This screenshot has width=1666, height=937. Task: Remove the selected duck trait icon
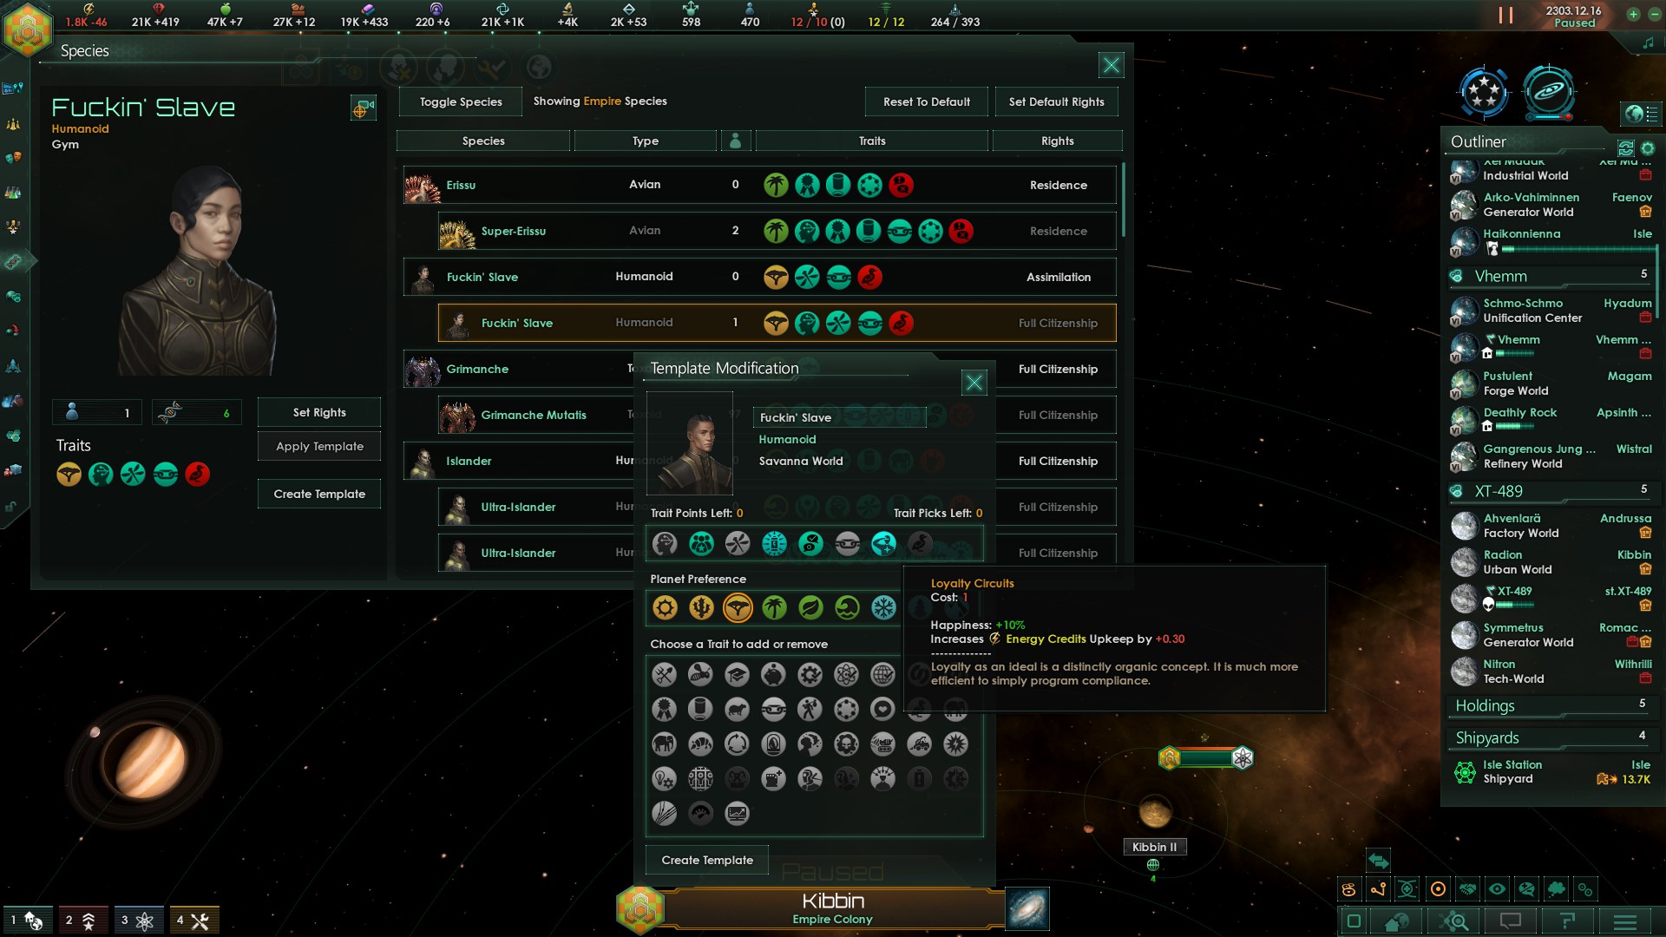coord(920,544)
